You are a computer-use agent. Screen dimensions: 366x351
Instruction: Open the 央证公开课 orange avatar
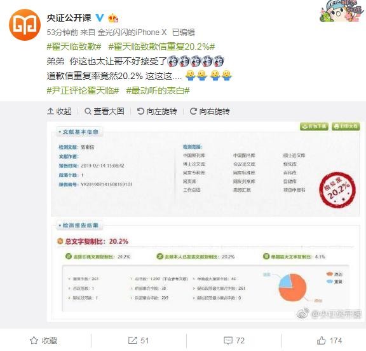(x=25, y=25)
